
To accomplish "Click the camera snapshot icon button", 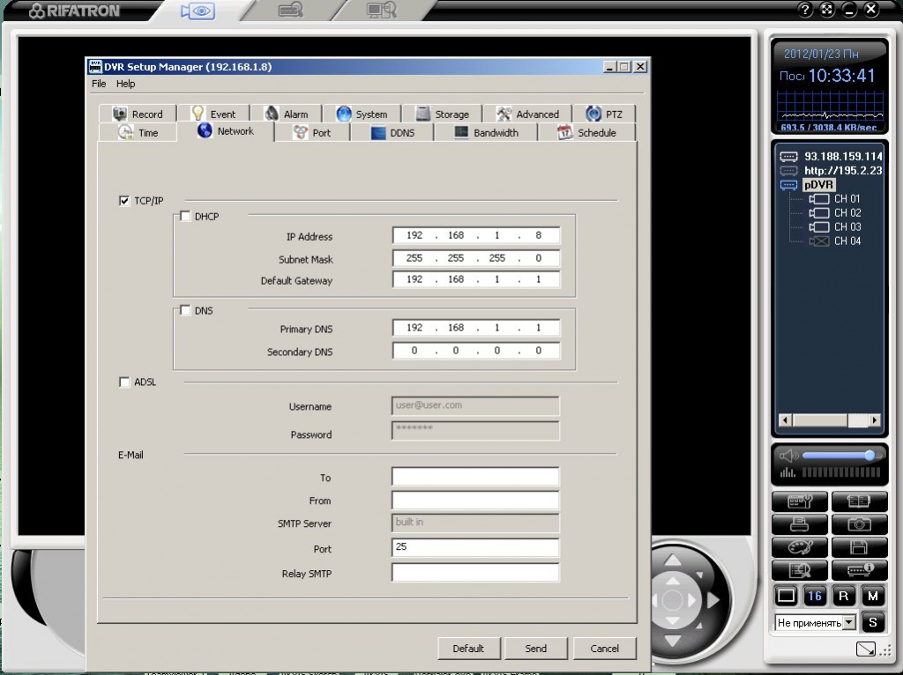I will (859, 524).
